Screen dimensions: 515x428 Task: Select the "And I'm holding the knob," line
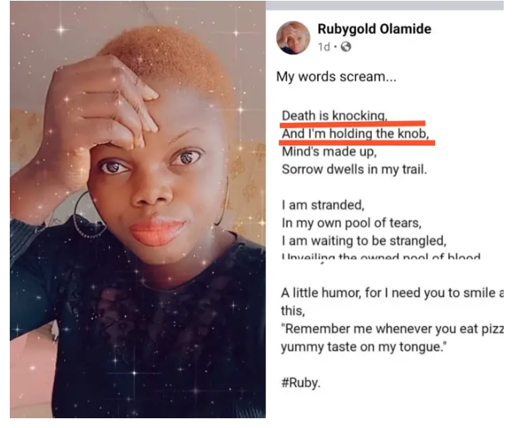click(x=355, y=134)
